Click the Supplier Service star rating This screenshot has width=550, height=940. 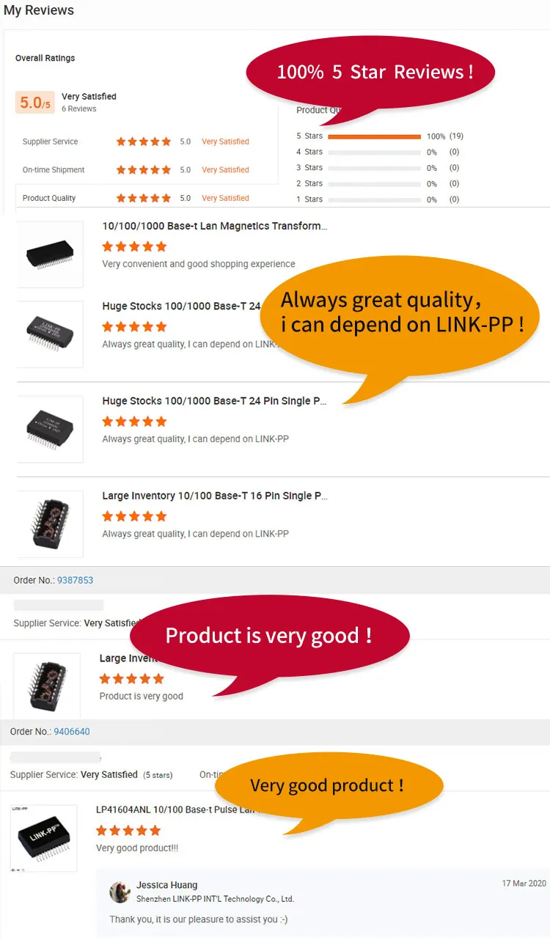click(x=144, y=142)
